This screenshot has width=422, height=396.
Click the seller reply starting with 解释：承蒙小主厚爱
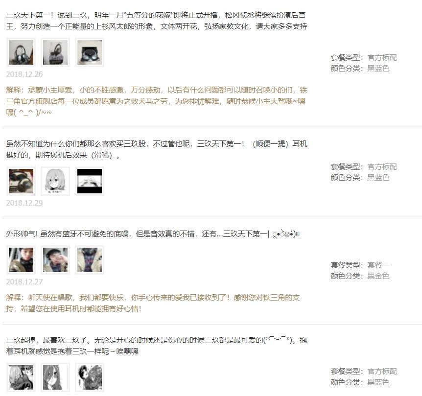pyautogui.click(x=157, y=101)
